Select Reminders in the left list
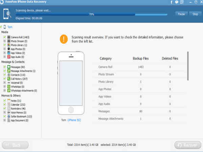Viewport: 203px width, 152px height. (x=18, y=108)
